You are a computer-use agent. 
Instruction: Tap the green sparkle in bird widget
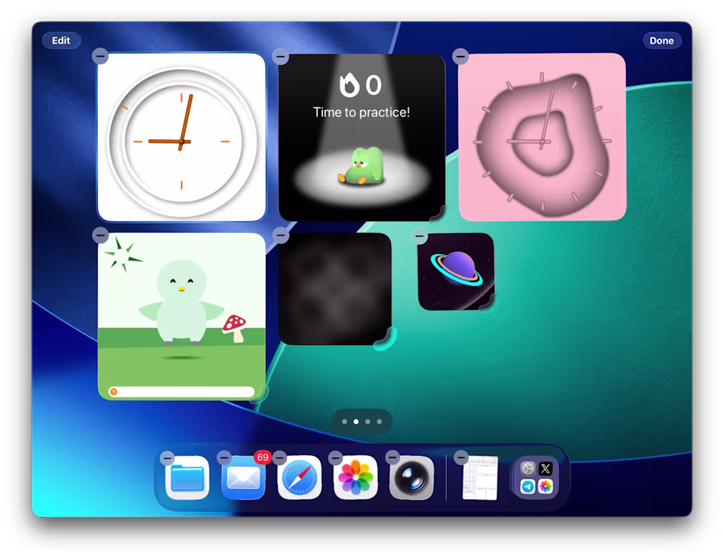click(122, 255)
